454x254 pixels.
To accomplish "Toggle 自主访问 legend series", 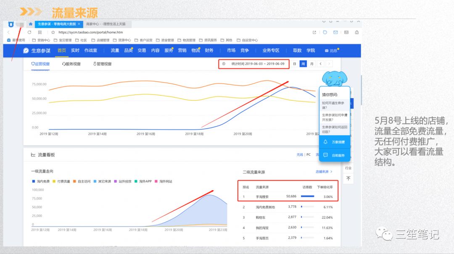I will 82,181.
